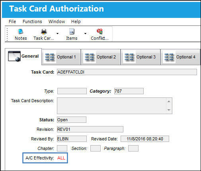
Task: Open the Window menu
Action: click(x=57, y=21)
